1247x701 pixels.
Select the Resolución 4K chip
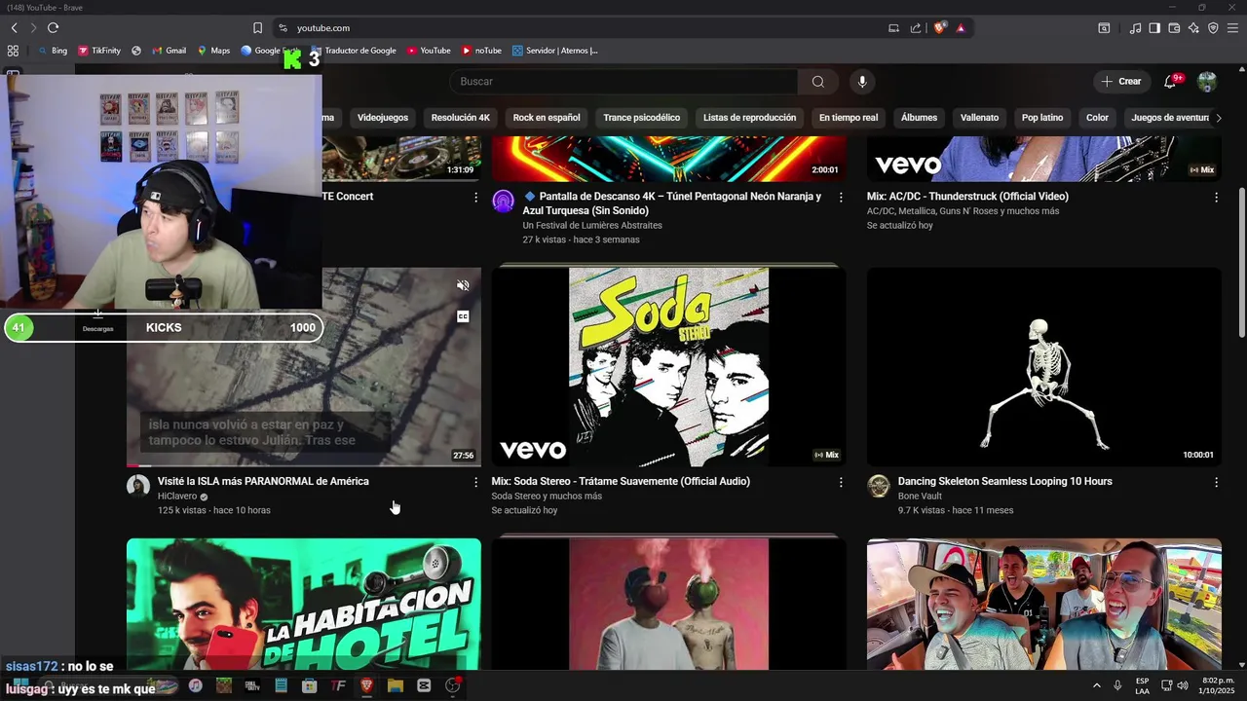(x=461, y=118)
